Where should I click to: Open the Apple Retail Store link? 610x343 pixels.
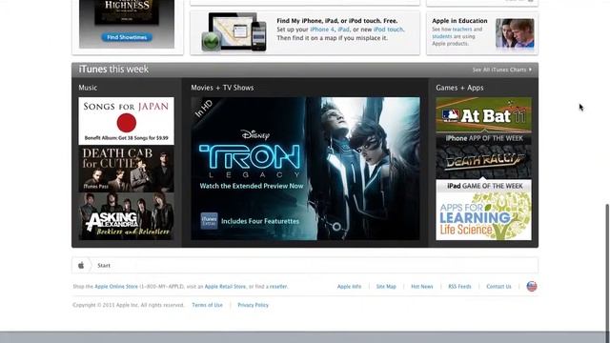pos(225,287)
